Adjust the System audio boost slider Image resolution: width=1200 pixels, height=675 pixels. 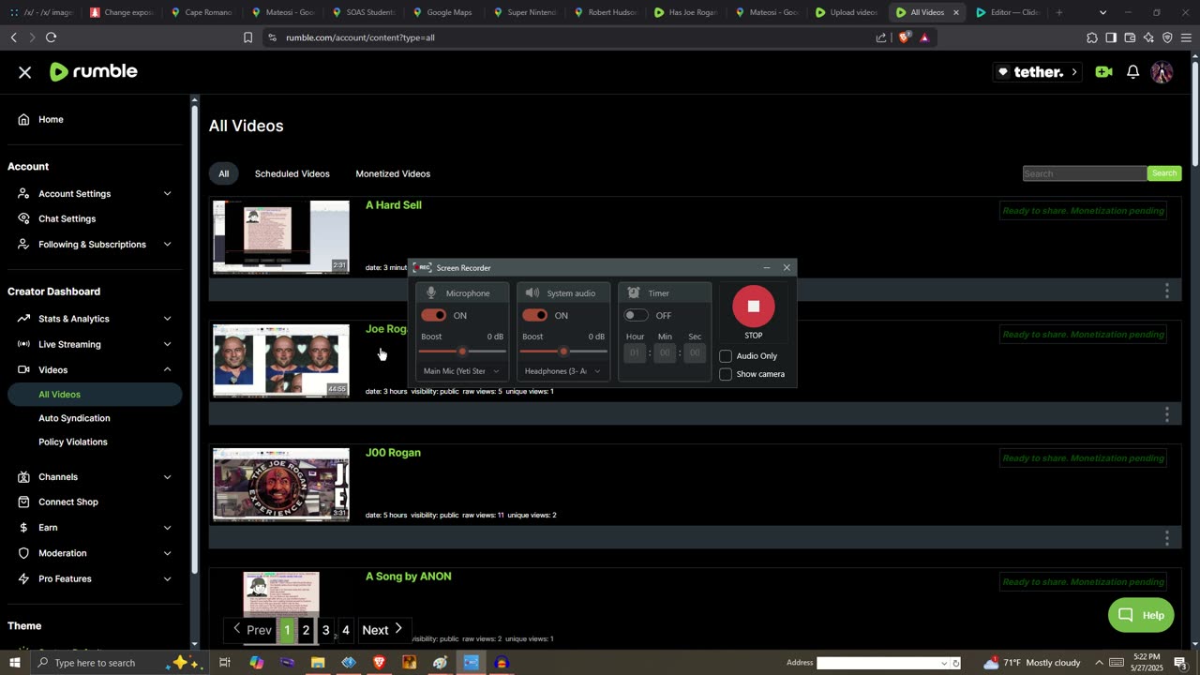[x=563, y=352]
